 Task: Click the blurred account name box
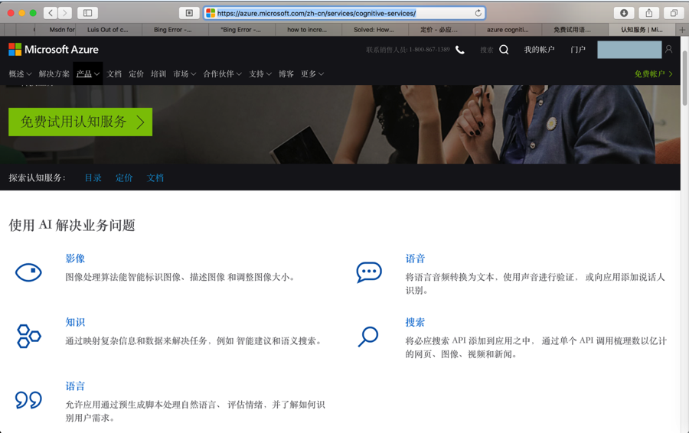click(x=629, y=50)
